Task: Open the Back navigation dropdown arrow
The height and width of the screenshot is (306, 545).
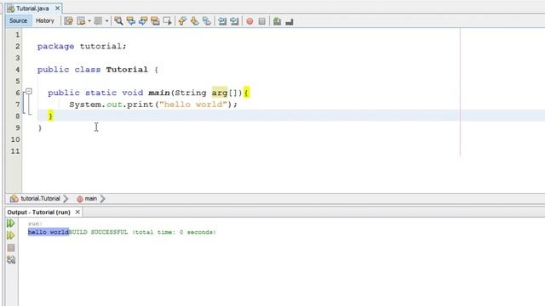Action: click(89, 21)
